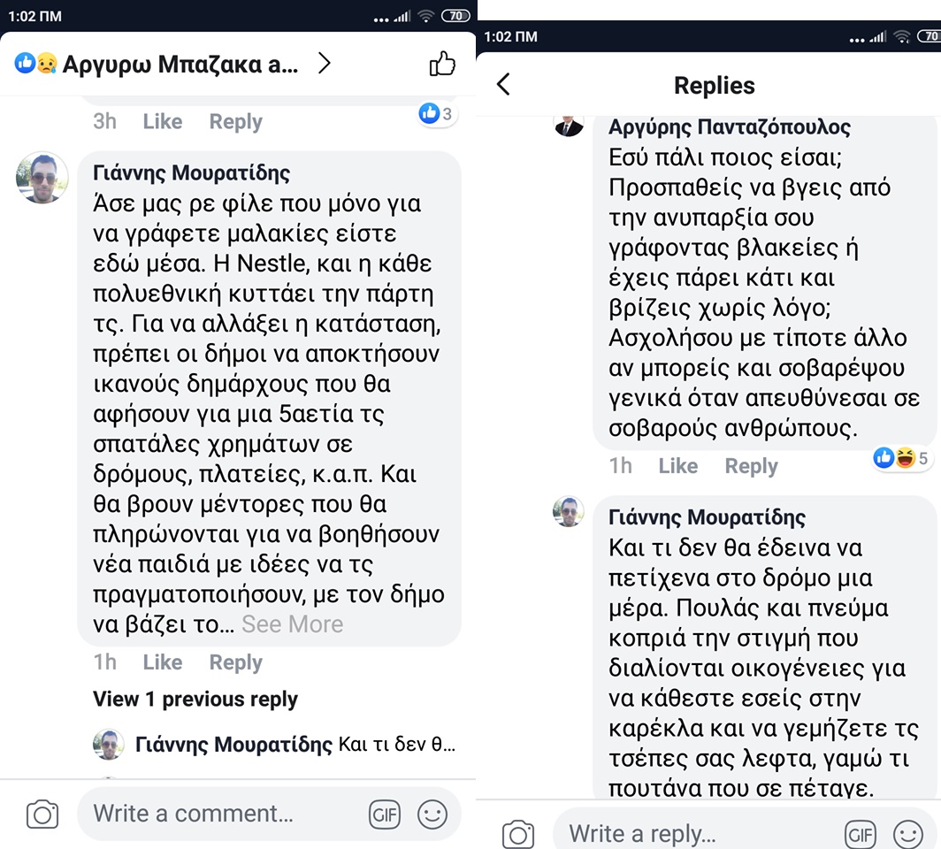Tap the back arrow on Replies screen
The height and width of the screenshot is (849, 941).
(503, 85)
